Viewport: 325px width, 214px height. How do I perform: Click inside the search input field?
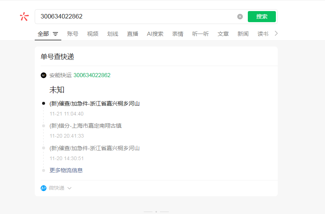pos(137,17)
